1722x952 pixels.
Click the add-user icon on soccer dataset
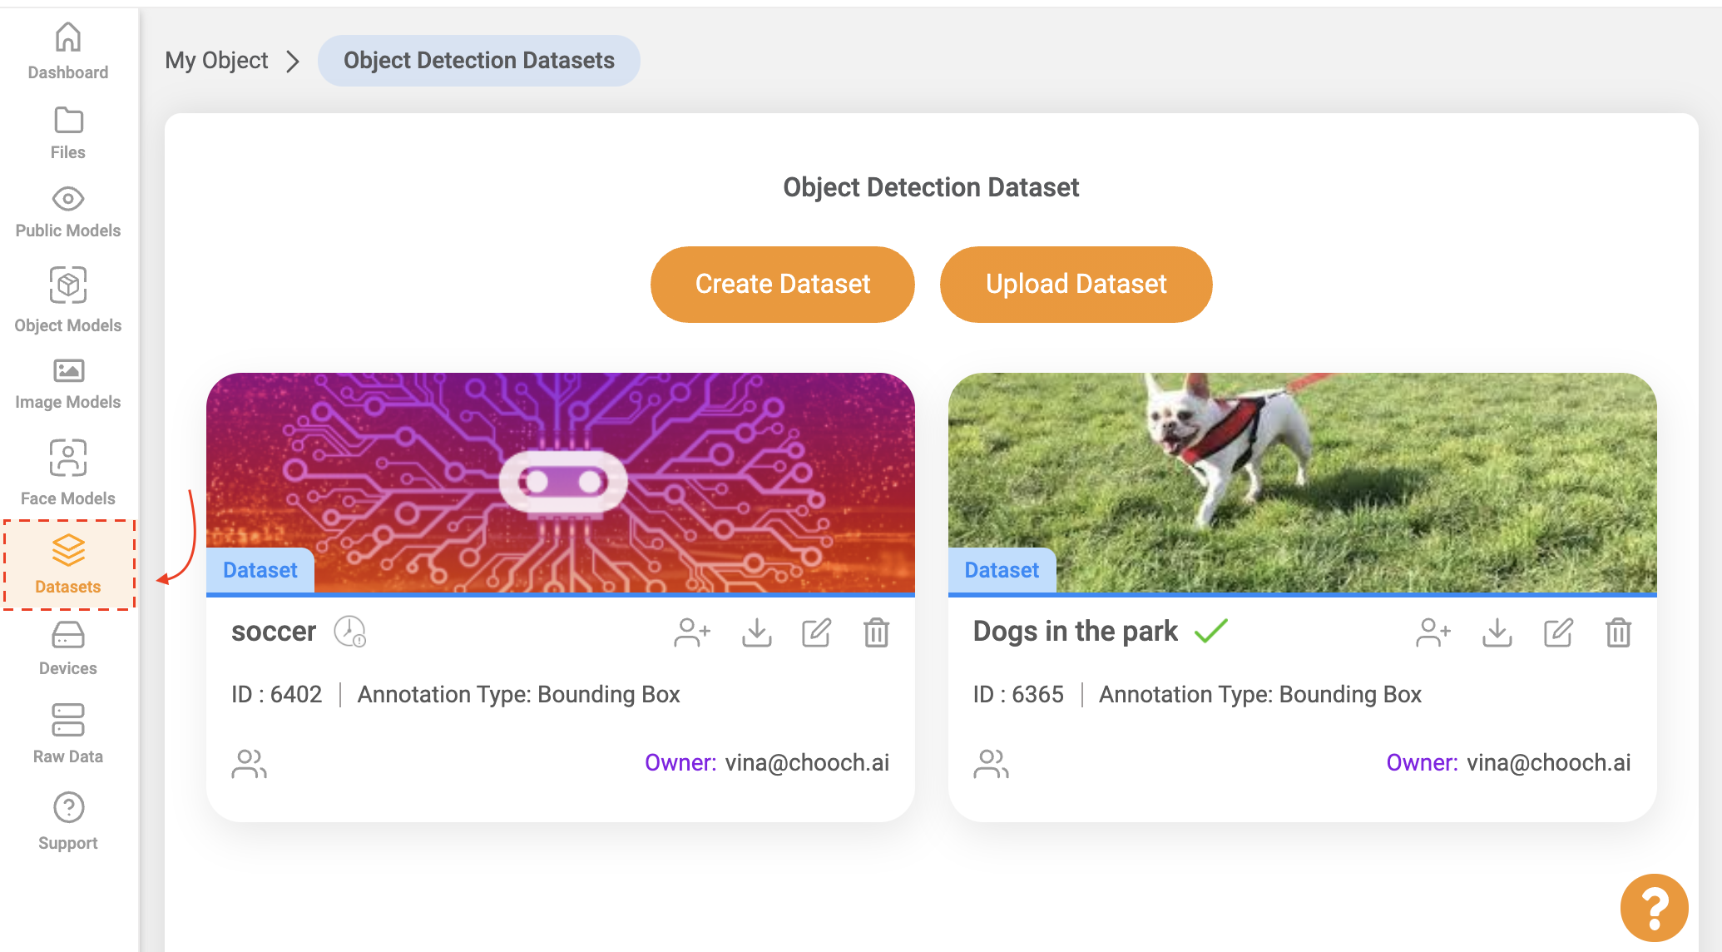coord(692,632)
